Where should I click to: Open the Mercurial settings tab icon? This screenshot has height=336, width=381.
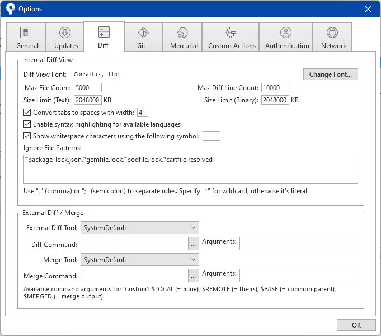[x=182, y=33]
